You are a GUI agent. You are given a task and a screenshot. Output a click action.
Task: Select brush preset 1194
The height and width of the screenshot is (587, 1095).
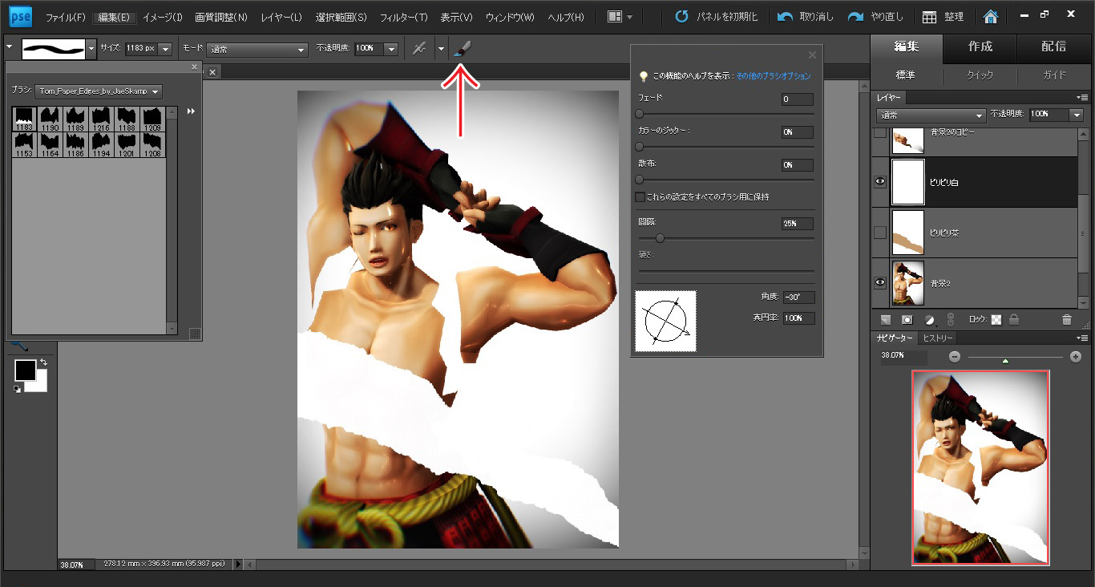click(x=101, y=145)
